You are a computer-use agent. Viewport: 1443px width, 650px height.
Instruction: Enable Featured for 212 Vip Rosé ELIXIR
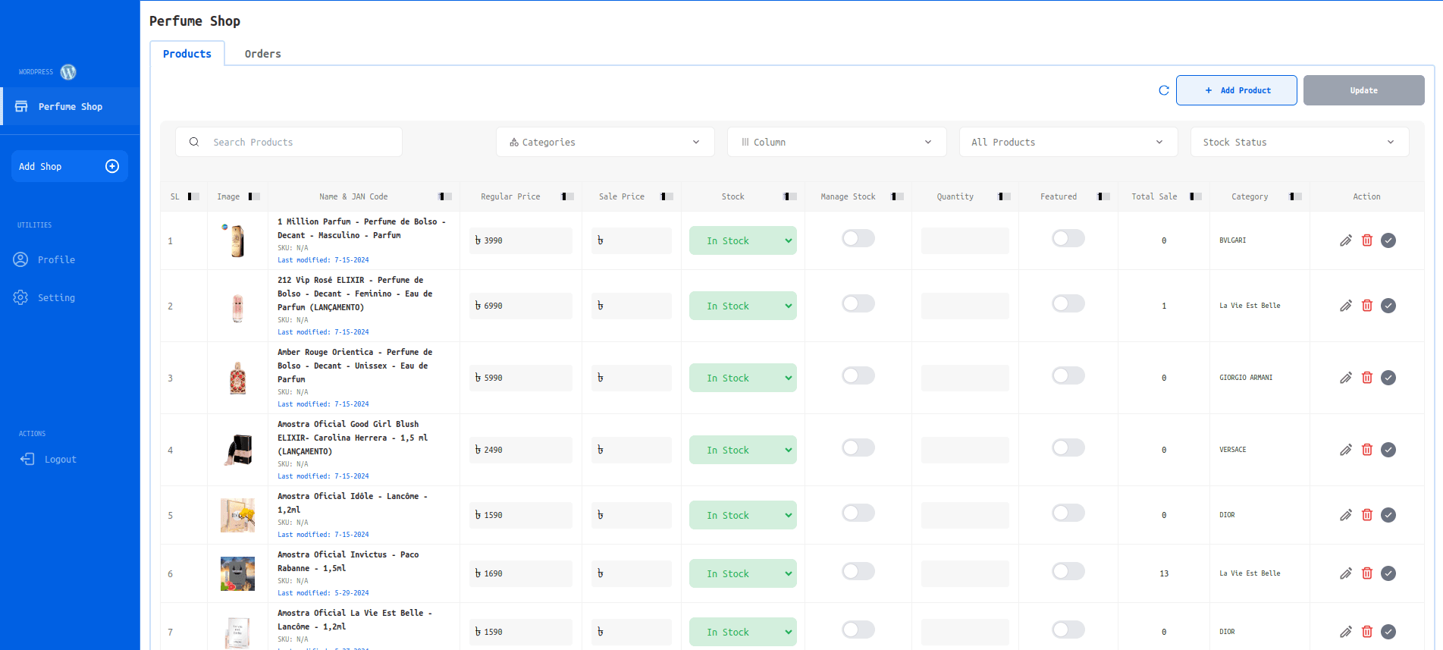tap(1068, 304)
